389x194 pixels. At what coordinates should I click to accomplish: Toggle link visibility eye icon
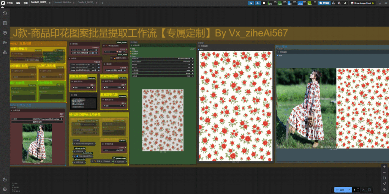pyautogui.click(x=384, y=189)
